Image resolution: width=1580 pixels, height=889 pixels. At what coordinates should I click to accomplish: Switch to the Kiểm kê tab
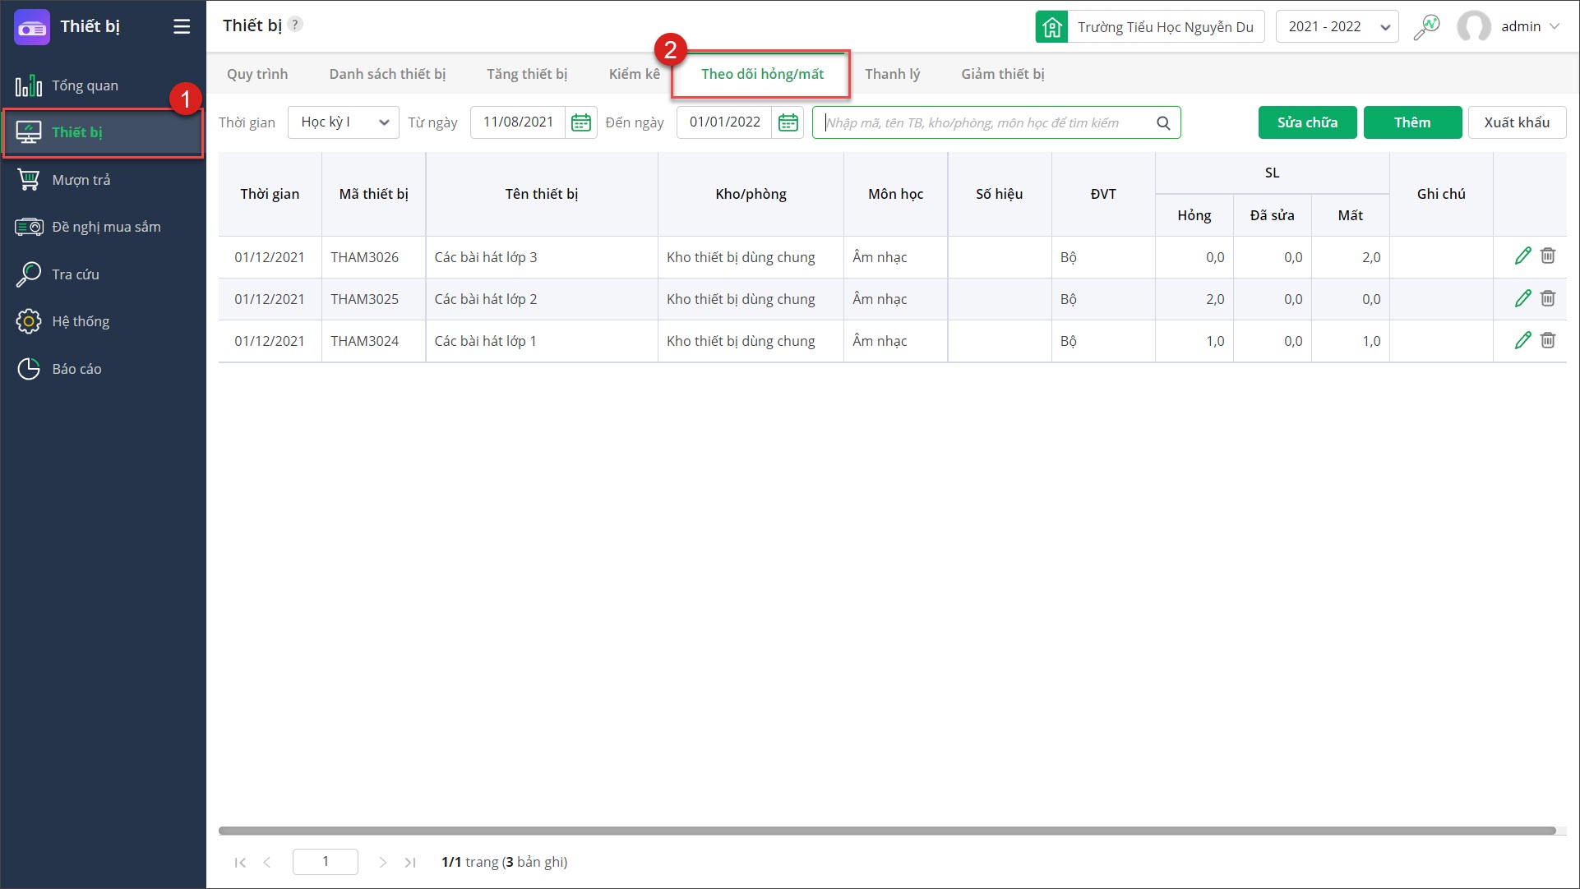(634, 74)
